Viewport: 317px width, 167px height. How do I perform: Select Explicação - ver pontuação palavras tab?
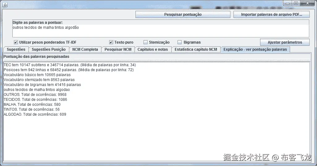255,49
